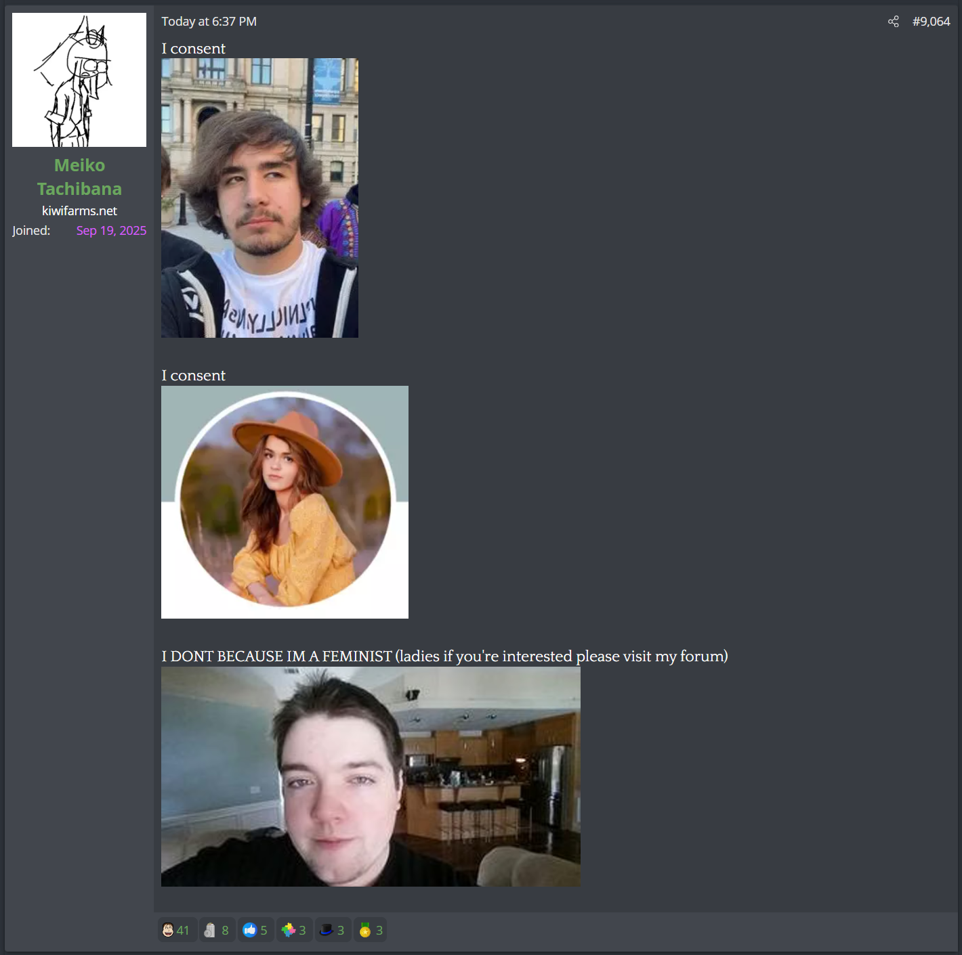Viewport: 962px width, 955px height.
Task: Click the share icon beside the post number
Action: [893, 22]
